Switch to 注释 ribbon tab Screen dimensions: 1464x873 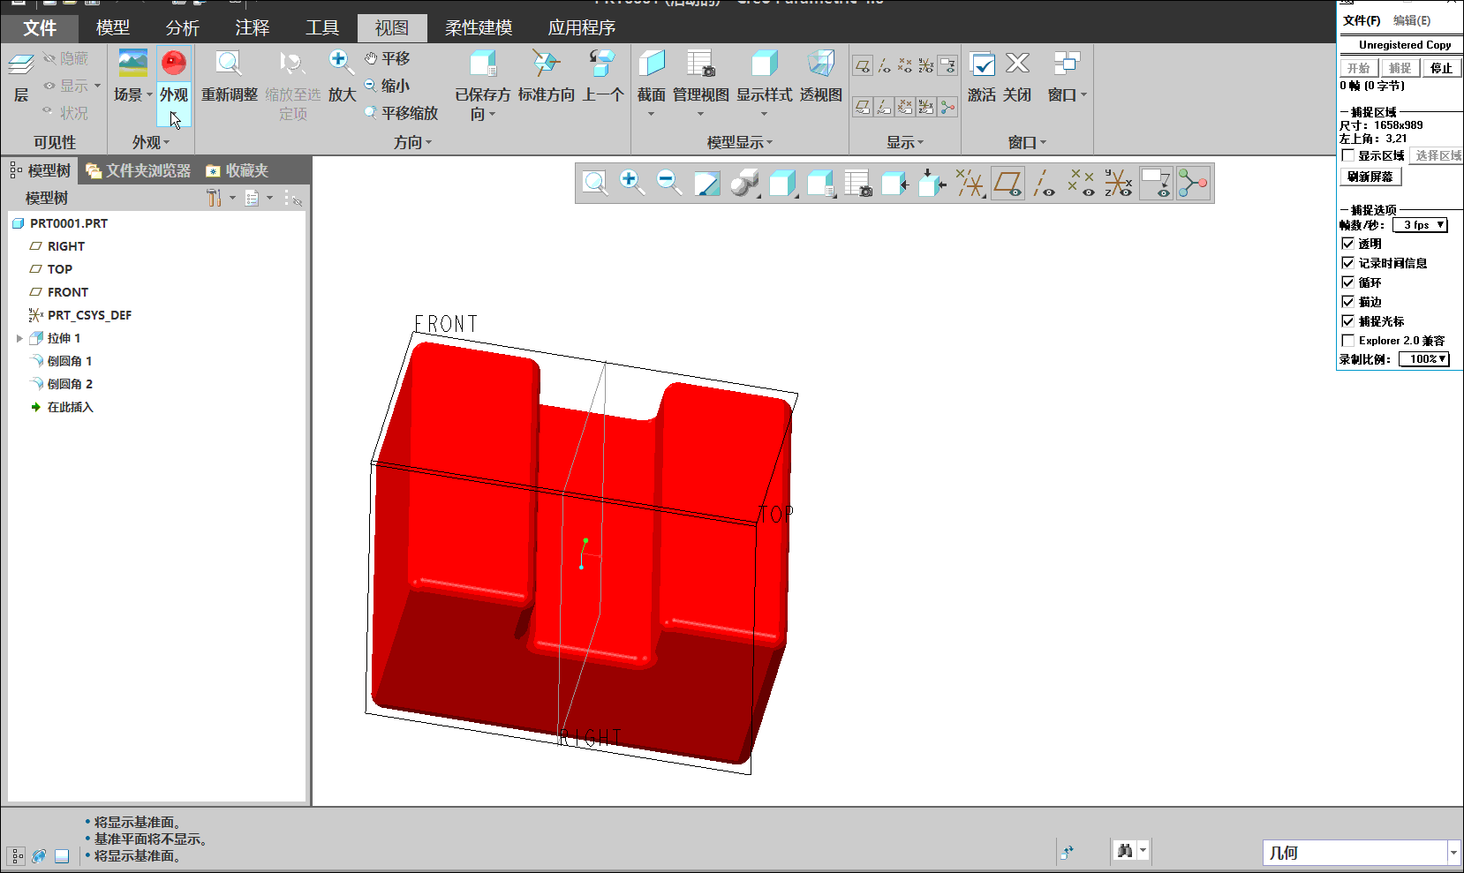pos(253,28)
